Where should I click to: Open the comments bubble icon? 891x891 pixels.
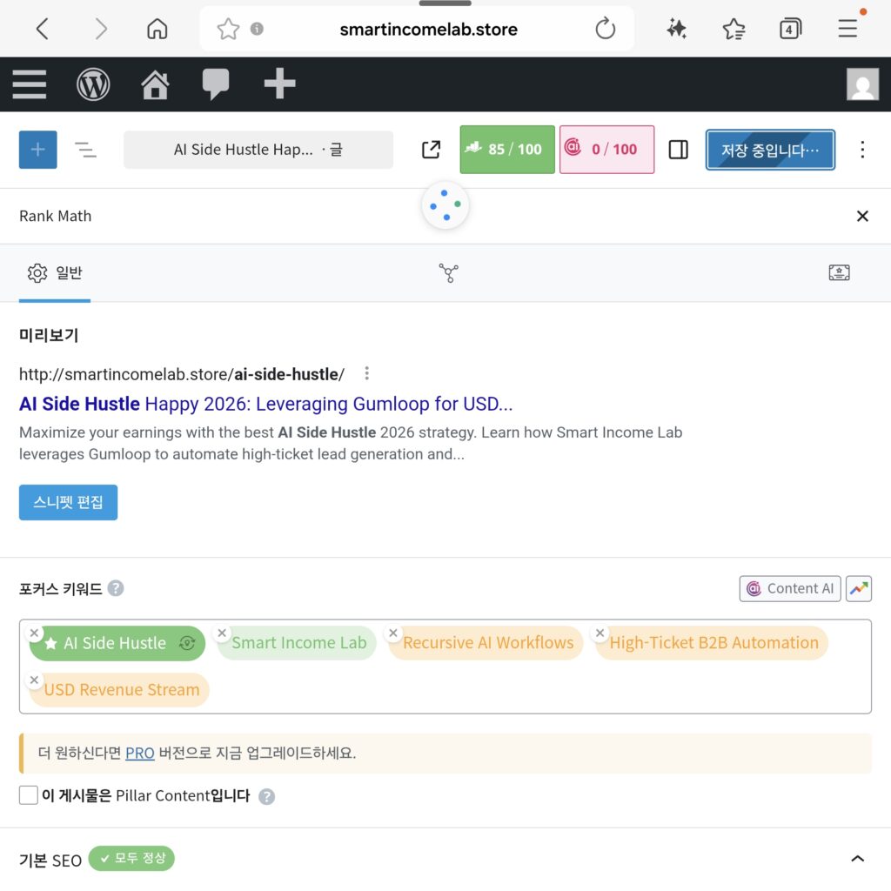pyautogui.click(x=216, y=84)
